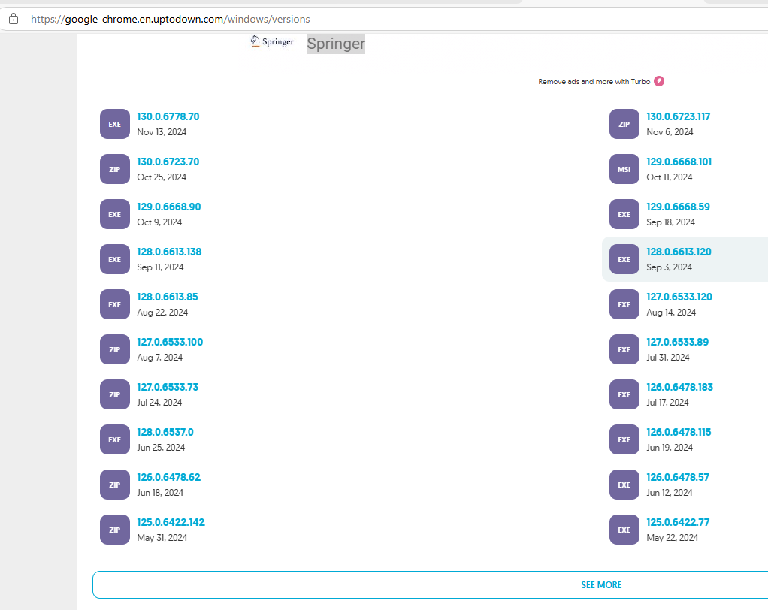Click the "Sep 3, 2024" date text
768x610 pixels.
point(669,267)
